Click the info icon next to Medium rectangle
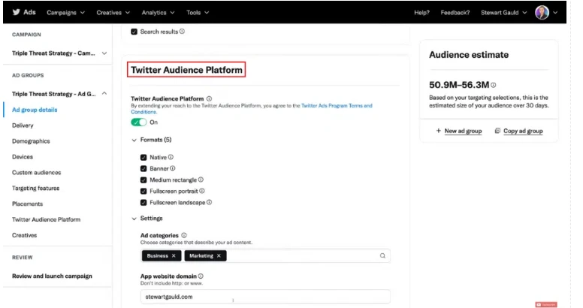 click(201, 180)
